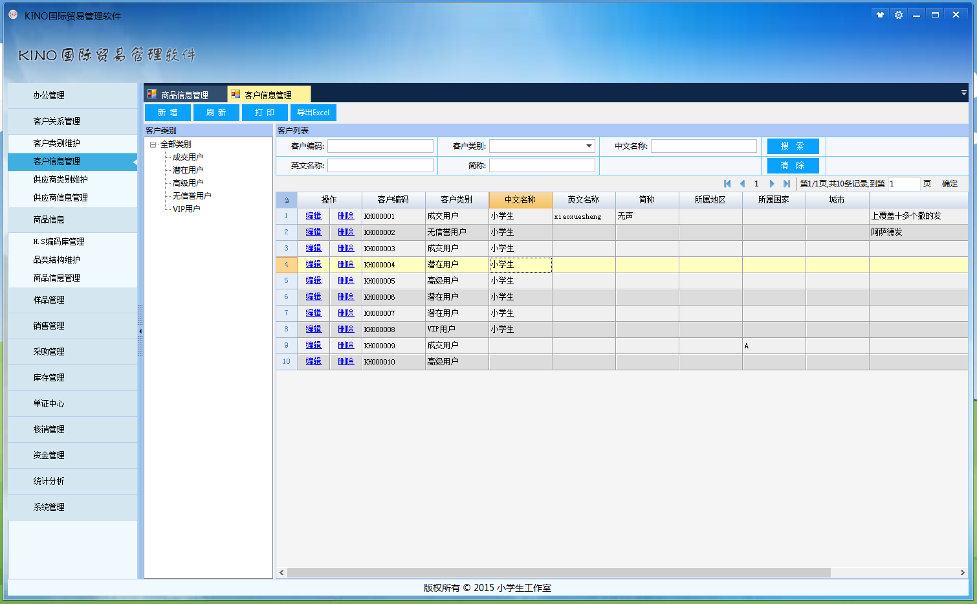Screen dimensions: 977x604
Task: Select 潜在用户 in category tree
Action: [188, 170]
